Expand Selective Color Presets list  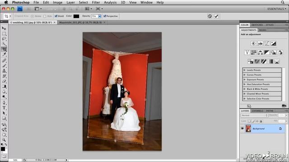point(244,99)
